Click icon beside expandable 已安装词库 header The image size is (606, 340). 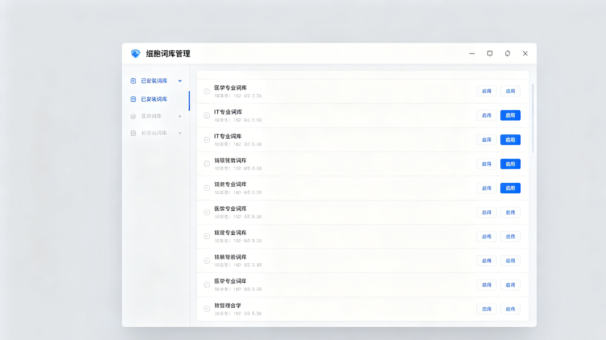(x=133, y=81)
